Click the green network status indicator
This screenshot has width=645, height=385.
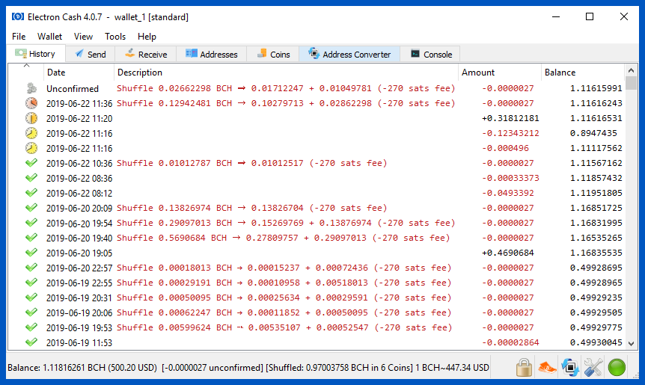617,367
